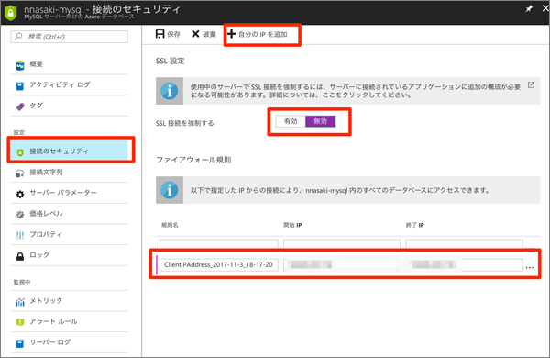The image size is (550, 358).
Task: Click the empty 規則名 input field
Action: [x=219, y=244]
